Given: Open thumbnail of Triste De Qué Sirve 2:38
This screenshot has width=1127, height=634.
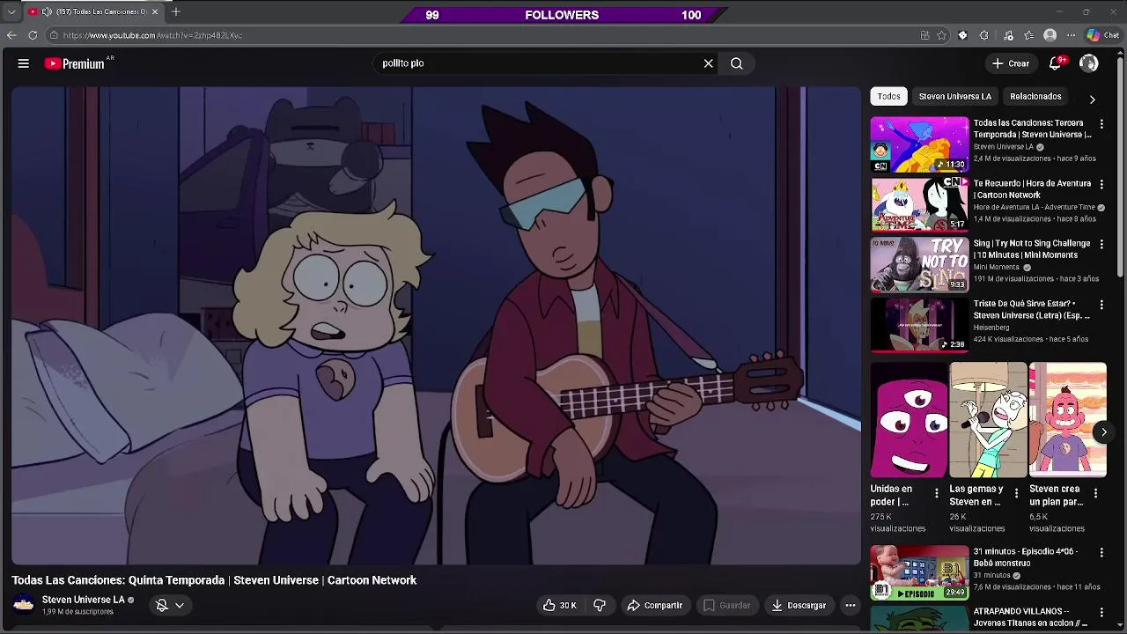Looking at the screenshot, I should click(919, 325).
